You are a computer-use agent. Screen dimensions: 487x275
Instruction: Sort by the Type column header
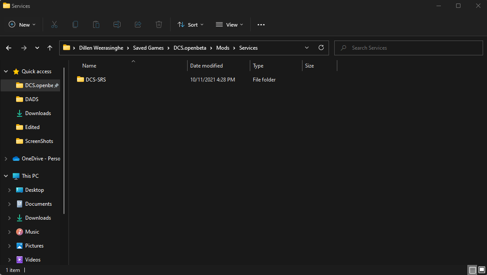click(258, 66)
